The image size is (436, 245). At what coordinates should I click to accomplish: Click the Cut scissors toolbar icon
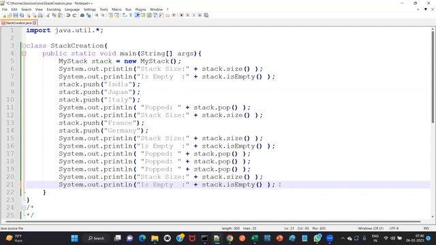pyautogui.click(x=48, y=15)
